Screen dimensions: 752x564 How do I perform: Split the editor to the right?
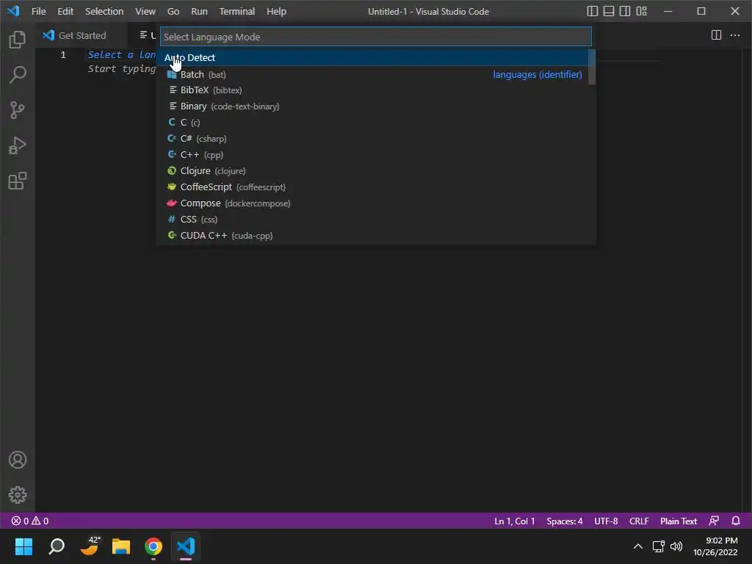(716, 35)
